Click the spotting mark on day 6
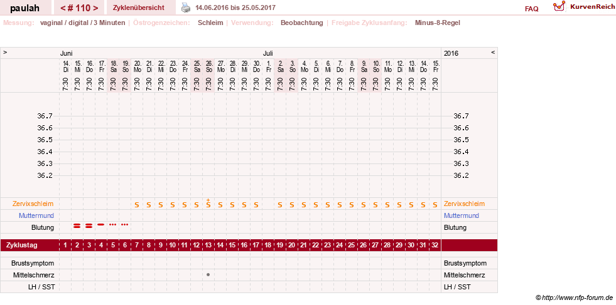This screenshot has width=616, height=305. (x=124, y=225)
